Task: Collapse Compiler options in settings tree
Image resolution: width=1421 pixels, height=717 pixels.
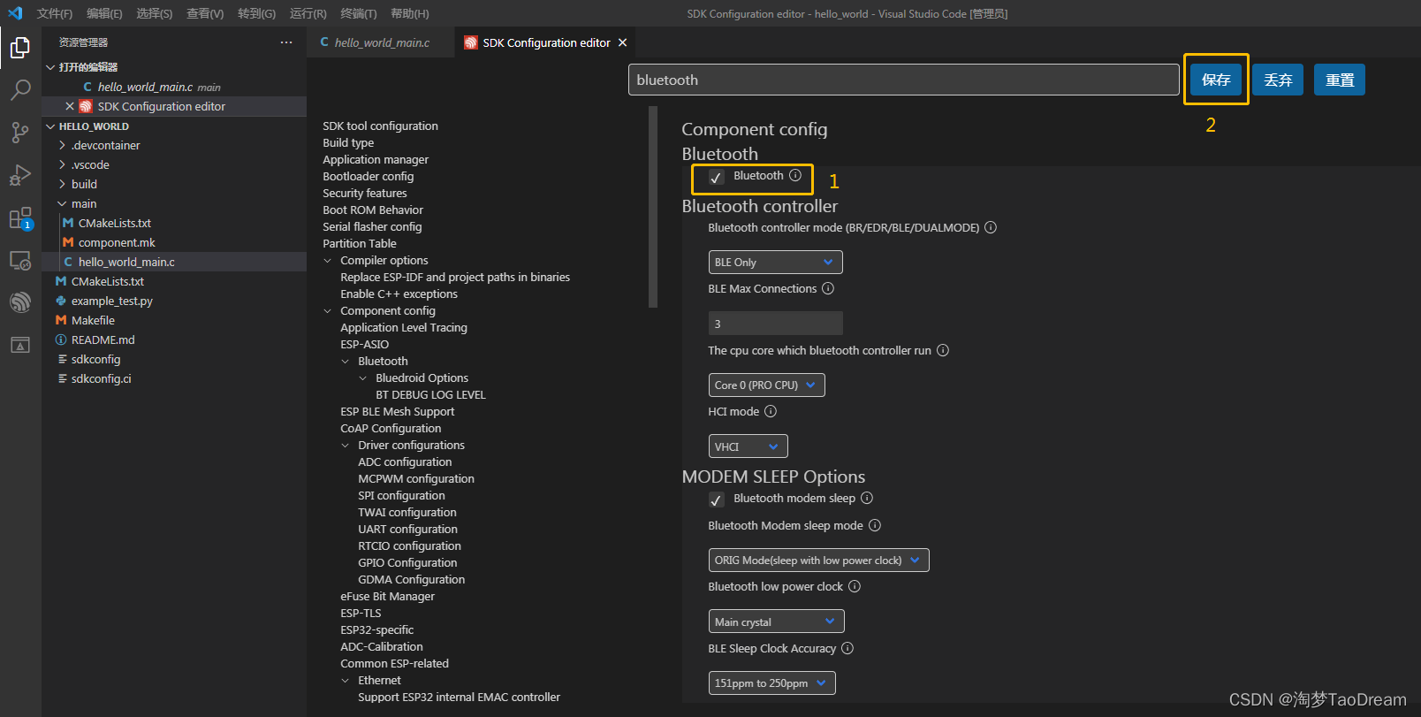Action: (328, 260)
